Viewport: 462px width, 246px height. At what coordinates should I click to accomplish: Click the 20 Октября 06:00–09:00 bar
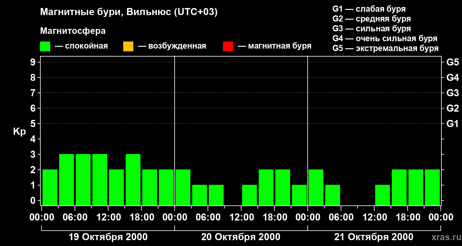(x=216, y=195)
